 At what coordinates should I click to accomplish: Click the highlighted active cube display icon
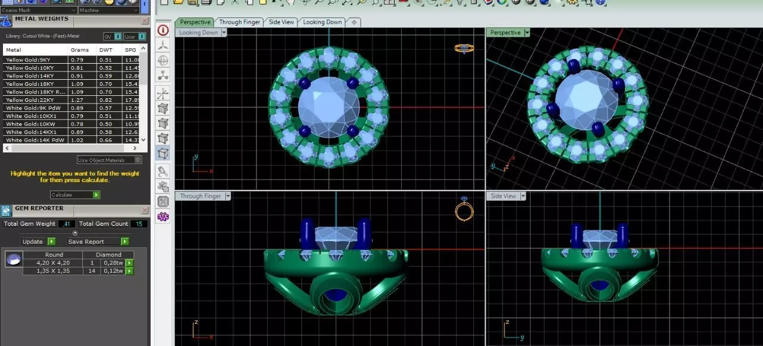pyautogui.click(x=163, y=153)
